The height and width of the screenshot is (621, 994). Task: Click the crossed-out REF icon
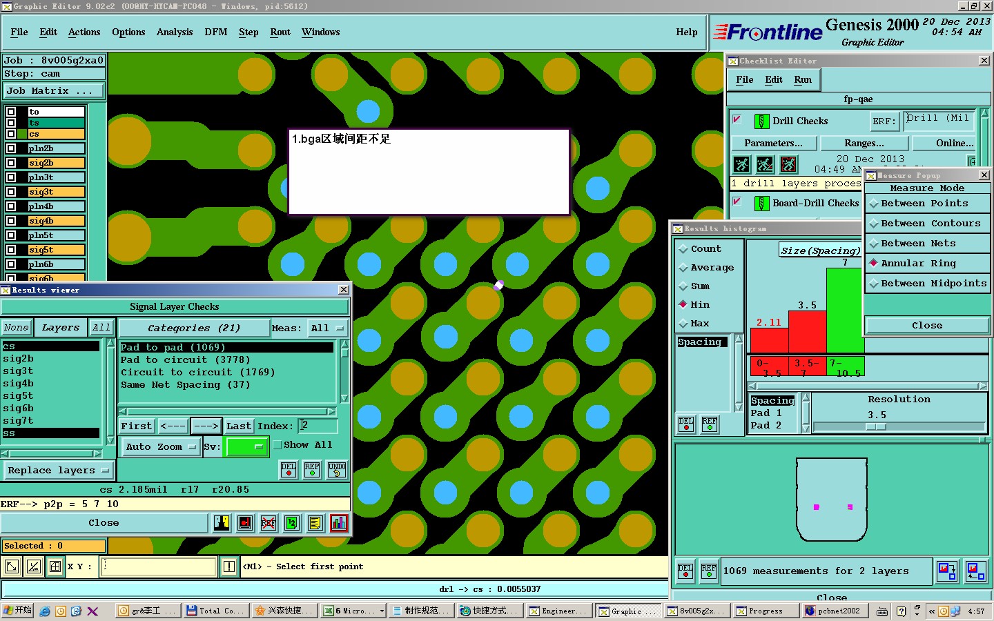click(x=269, y=523)
